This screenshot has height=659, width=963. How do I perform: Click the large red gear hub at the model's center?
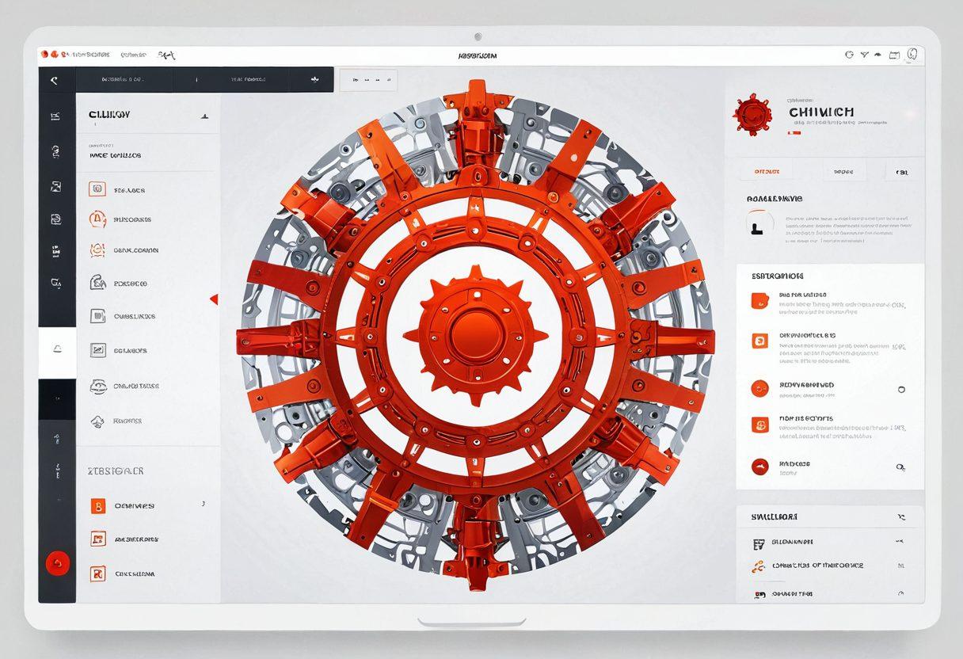click(474, 331)
